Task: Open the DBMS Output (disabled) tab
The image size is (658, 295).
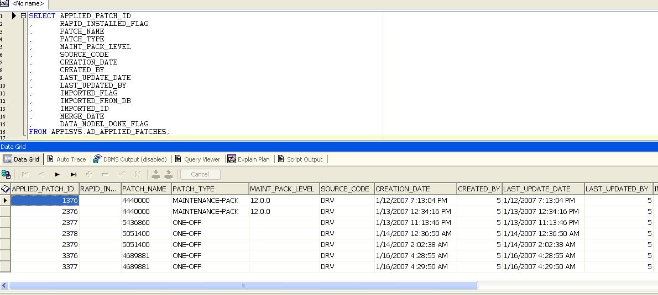Action: coord(130,159)
